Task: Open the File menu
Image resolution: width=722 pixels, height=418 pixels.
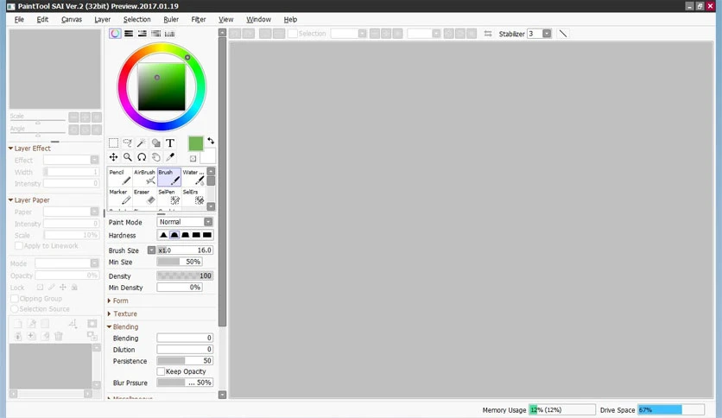Action: 19,19
